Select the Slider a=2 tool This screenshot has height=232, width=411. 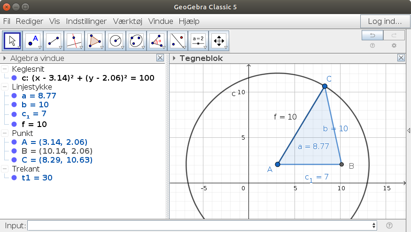(x=198, y=41)
